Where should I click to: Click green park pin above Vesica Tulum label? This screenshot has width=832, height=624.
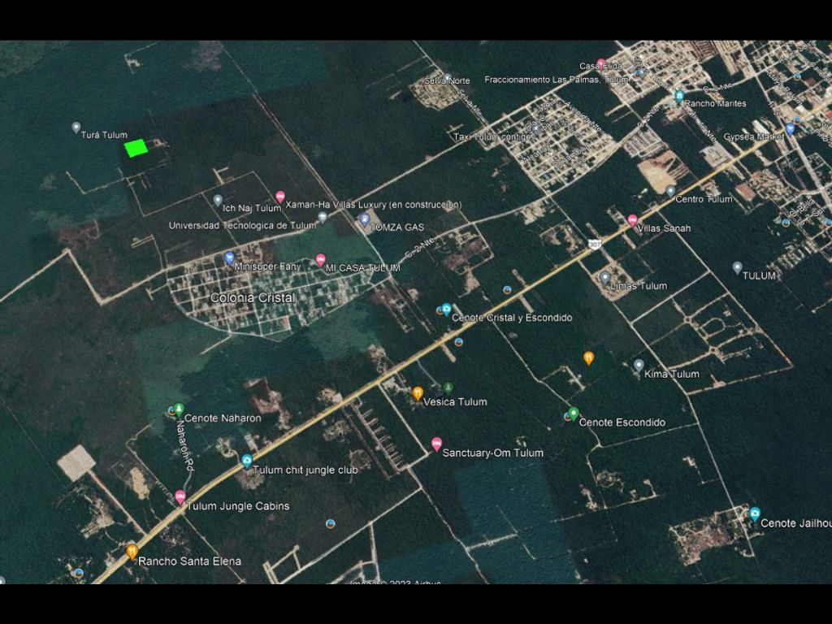click(x=448, y=388)
